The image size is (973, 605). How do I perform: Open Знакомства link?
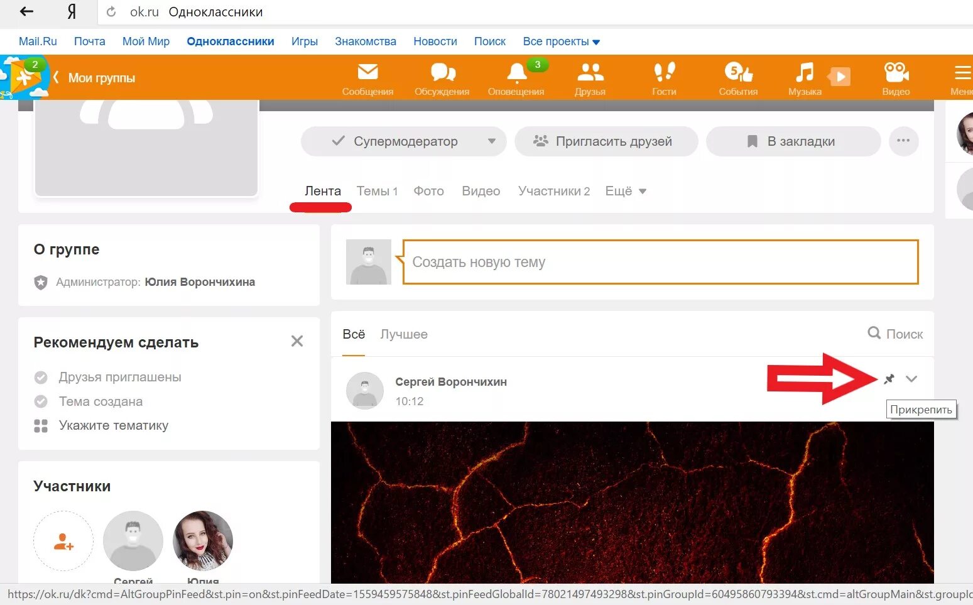click(366, 41)
